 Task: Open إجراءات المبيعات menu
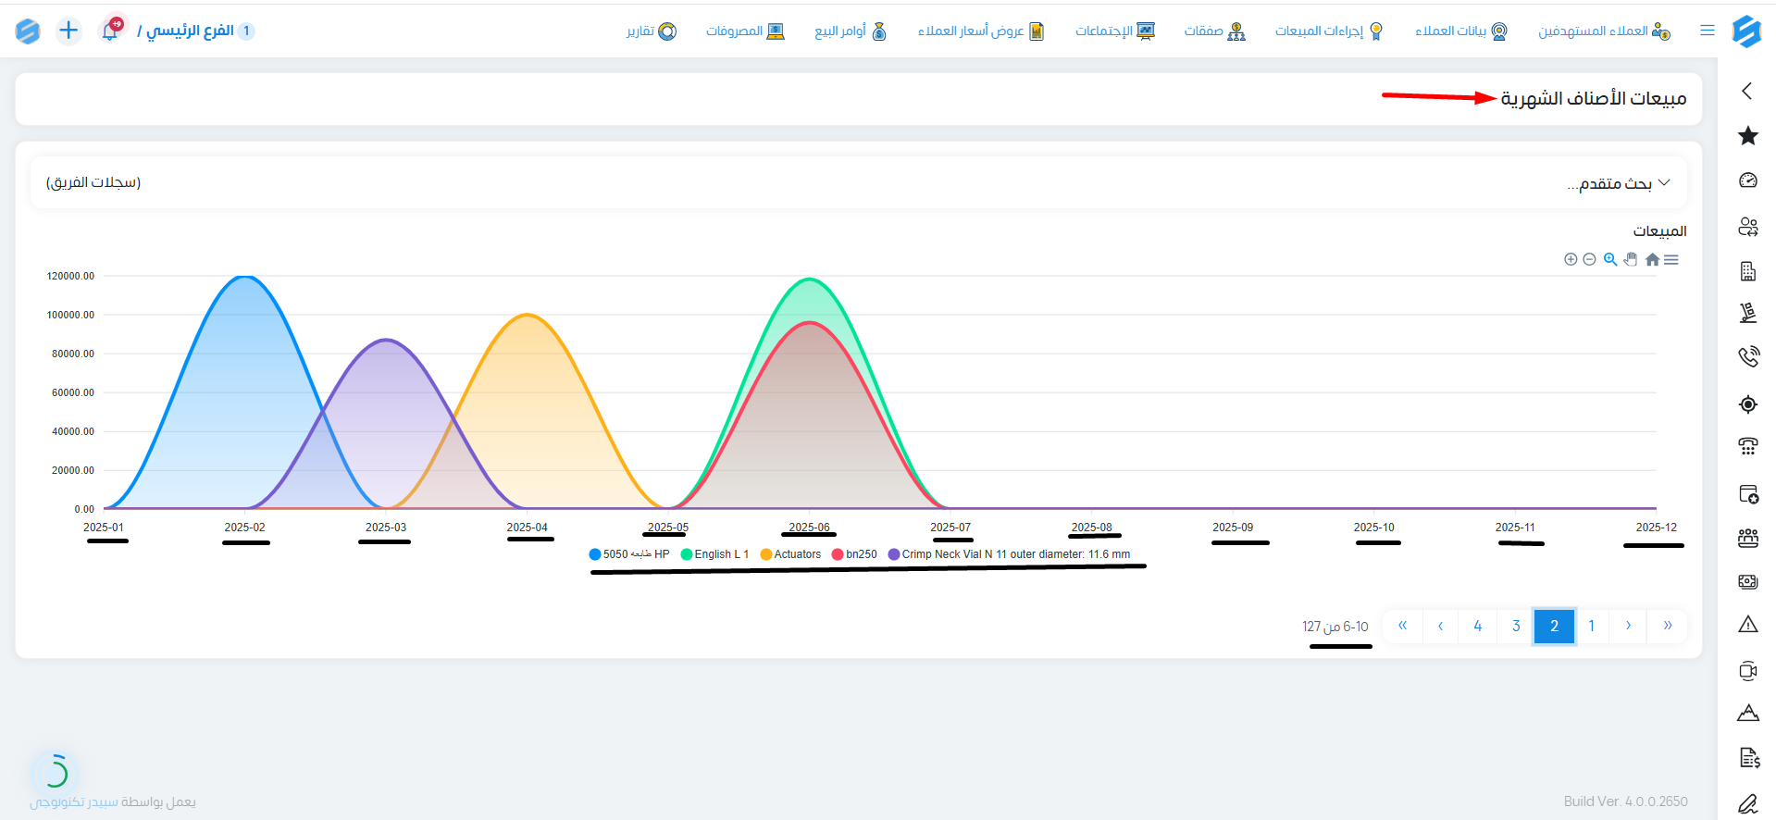point(1329,31)
